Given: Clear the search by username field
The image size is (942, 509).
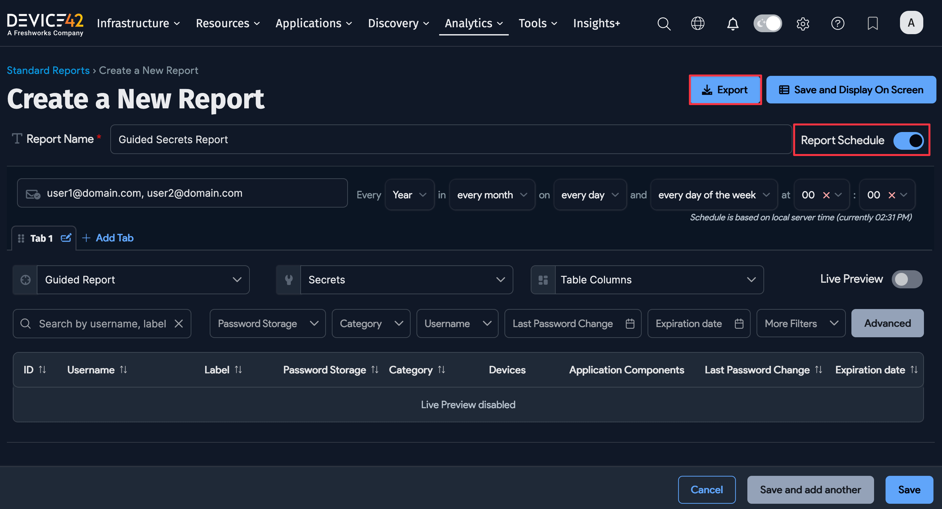Looking at the screenshot, I should tap(179, 323).
